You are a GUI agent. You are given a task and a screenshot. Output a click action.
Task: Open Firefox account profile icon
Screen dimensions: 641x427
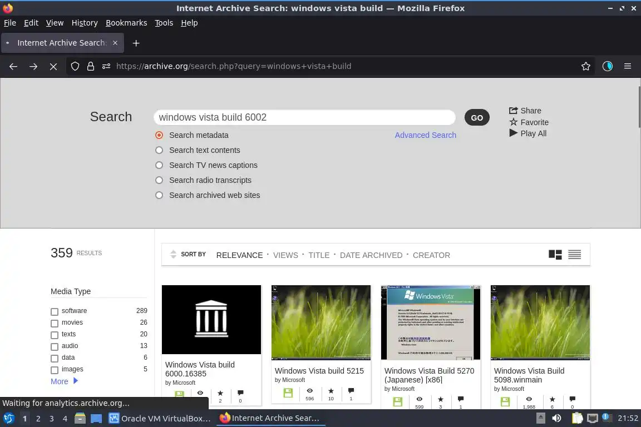click(608, 66)
